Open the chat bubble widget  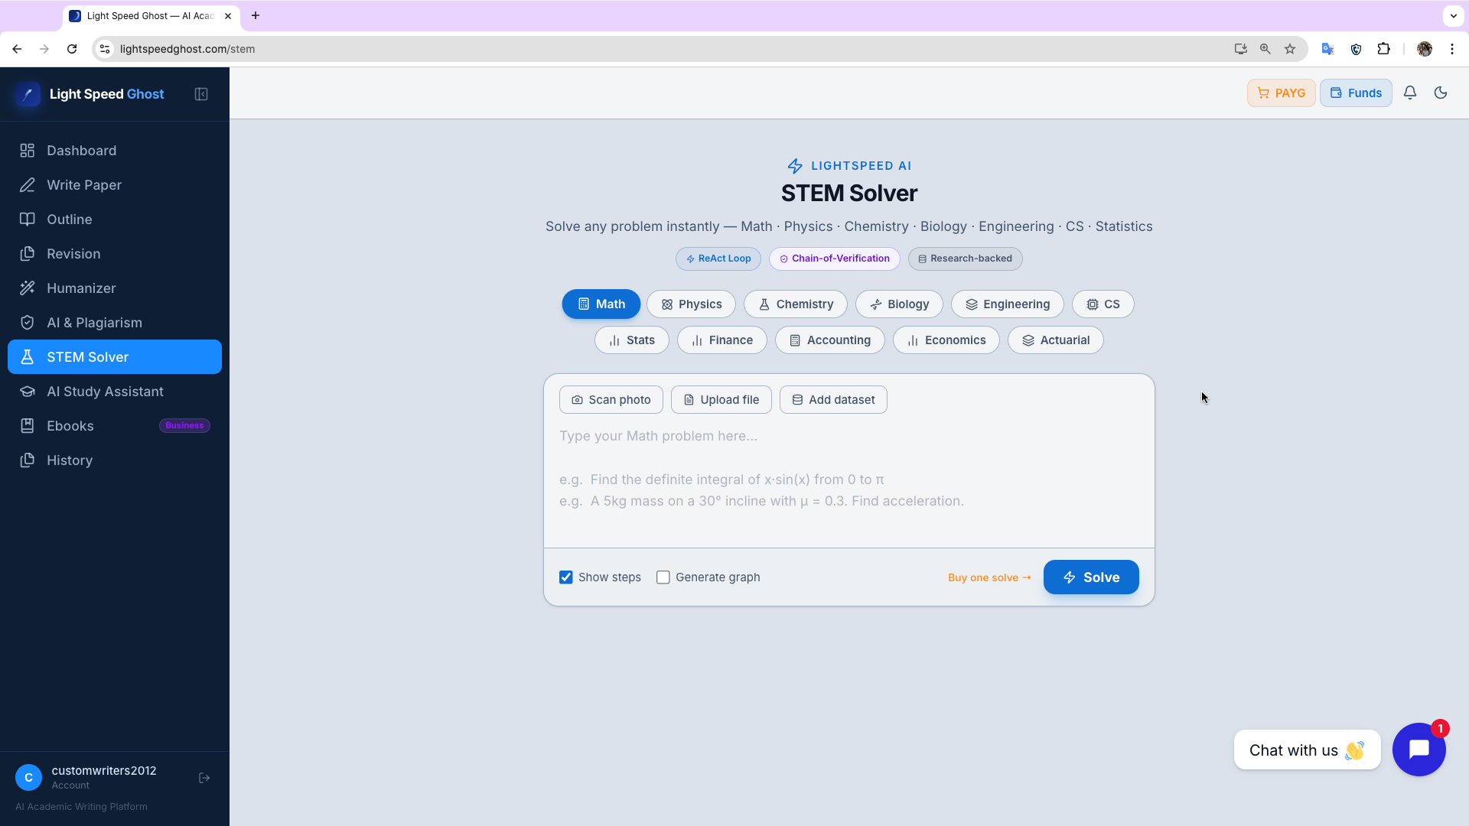pyautogui.click(x=1419, y=750)
